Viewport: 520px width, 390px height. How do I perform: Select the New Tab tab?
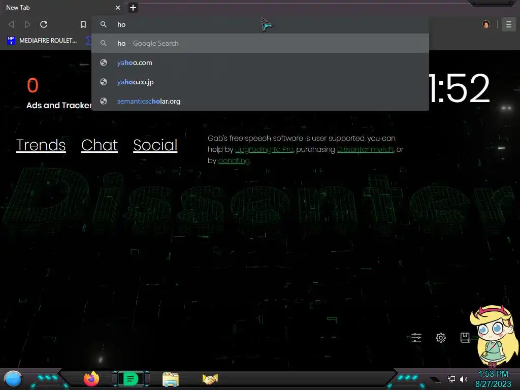click(x=61, y=7)
